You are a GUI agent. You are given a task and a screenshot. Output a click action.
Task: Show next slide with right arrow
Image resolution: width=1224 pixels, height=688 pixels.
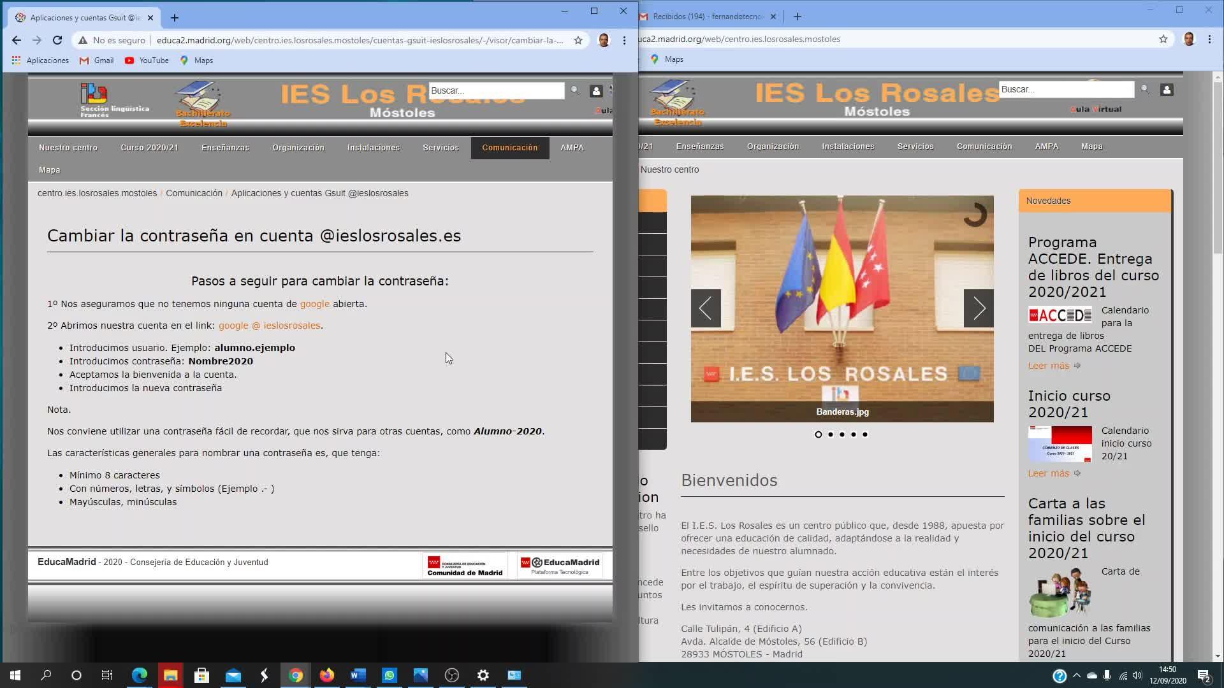point(978,308)
